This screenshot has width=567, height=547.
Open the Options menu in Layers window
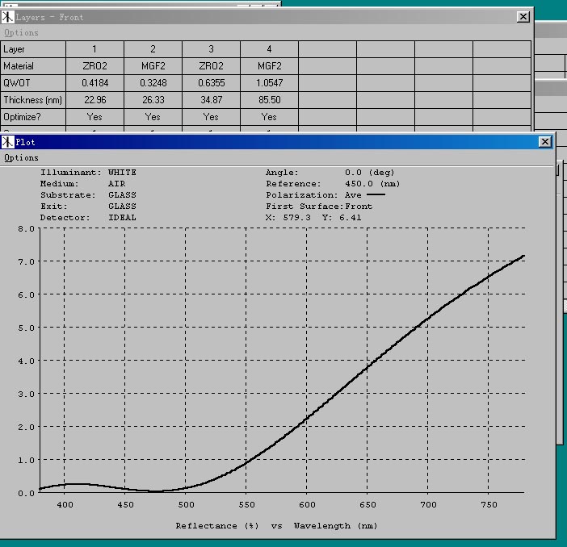[21, 33]
